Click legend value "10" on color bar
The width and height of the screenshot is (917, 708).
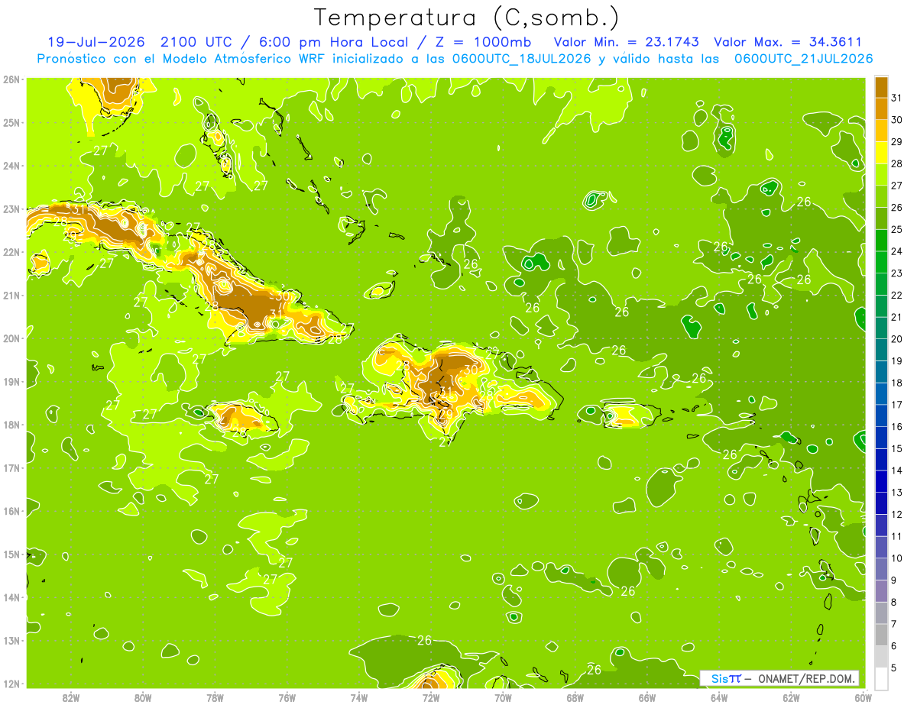[896, 558]
